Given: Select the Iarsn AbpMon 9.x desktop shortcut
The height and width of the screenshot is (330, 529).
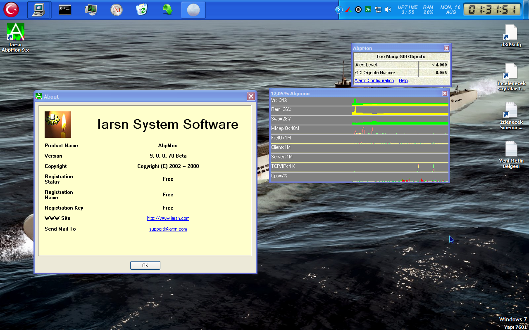Looking at the screenshot, I should tap(16, 37).
